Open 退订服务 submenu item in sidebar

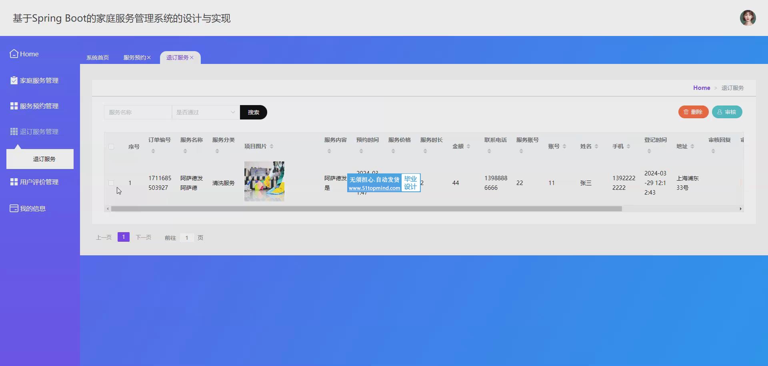coord(40,159)
